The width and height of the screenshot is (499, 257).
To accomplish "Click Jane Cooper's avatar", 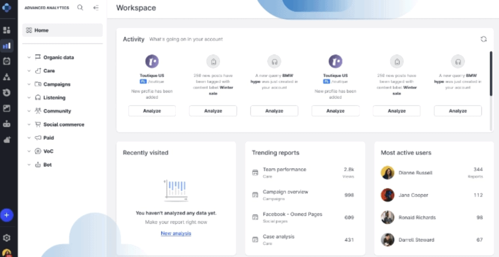I will click(388, 195).
